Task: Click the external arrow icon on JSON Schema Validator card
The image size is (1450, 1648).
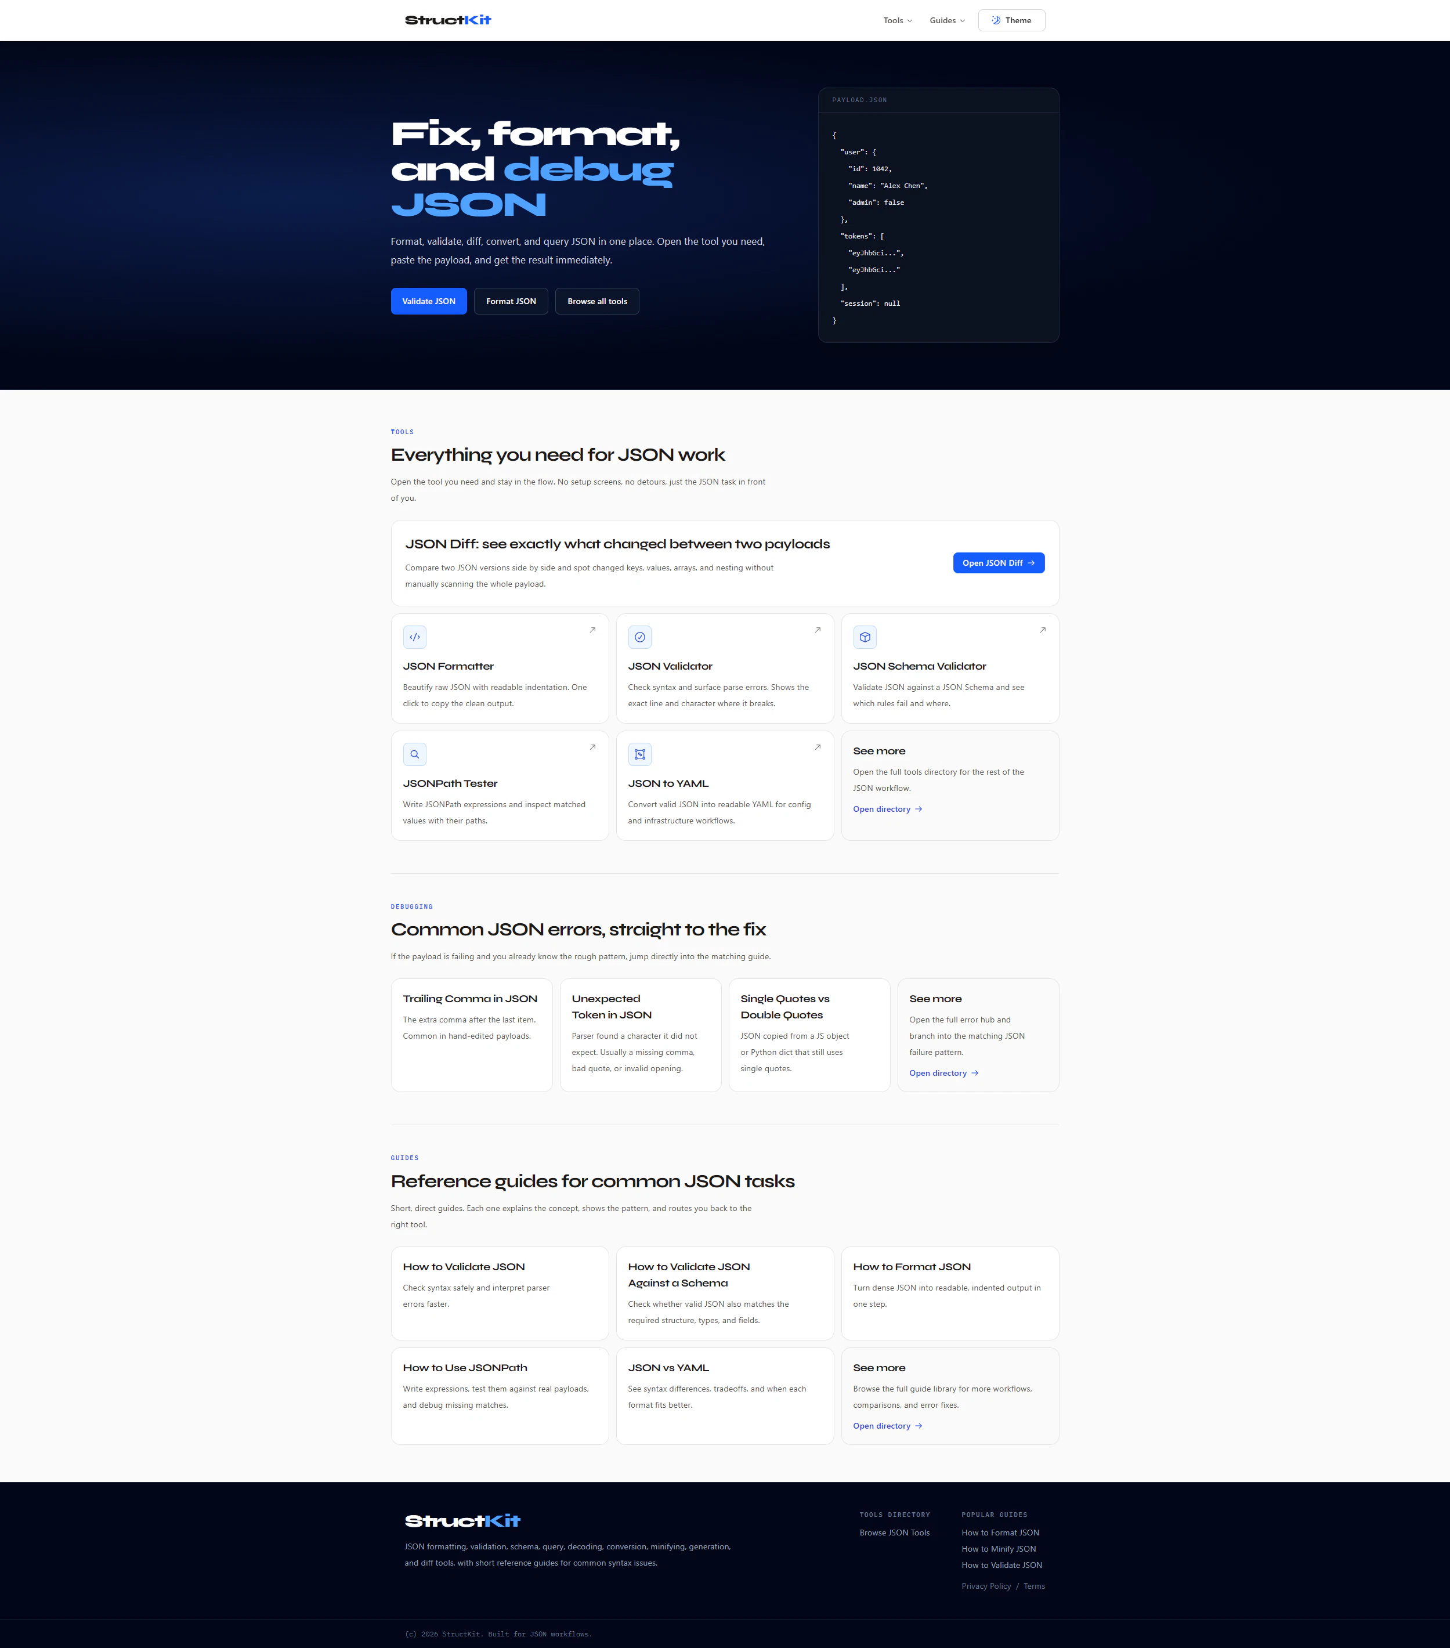Action: pos(1042,630)
